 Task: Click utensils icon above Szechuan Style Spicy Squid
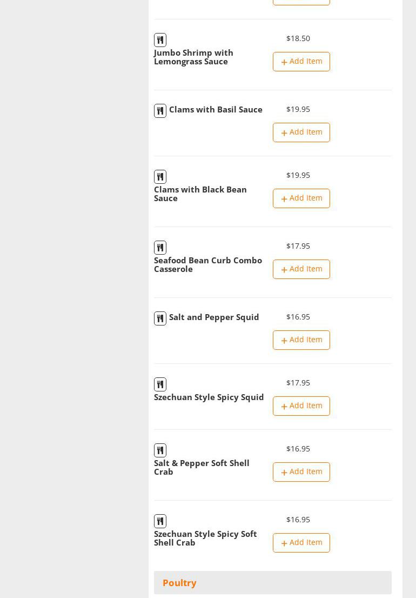[160, 384]
